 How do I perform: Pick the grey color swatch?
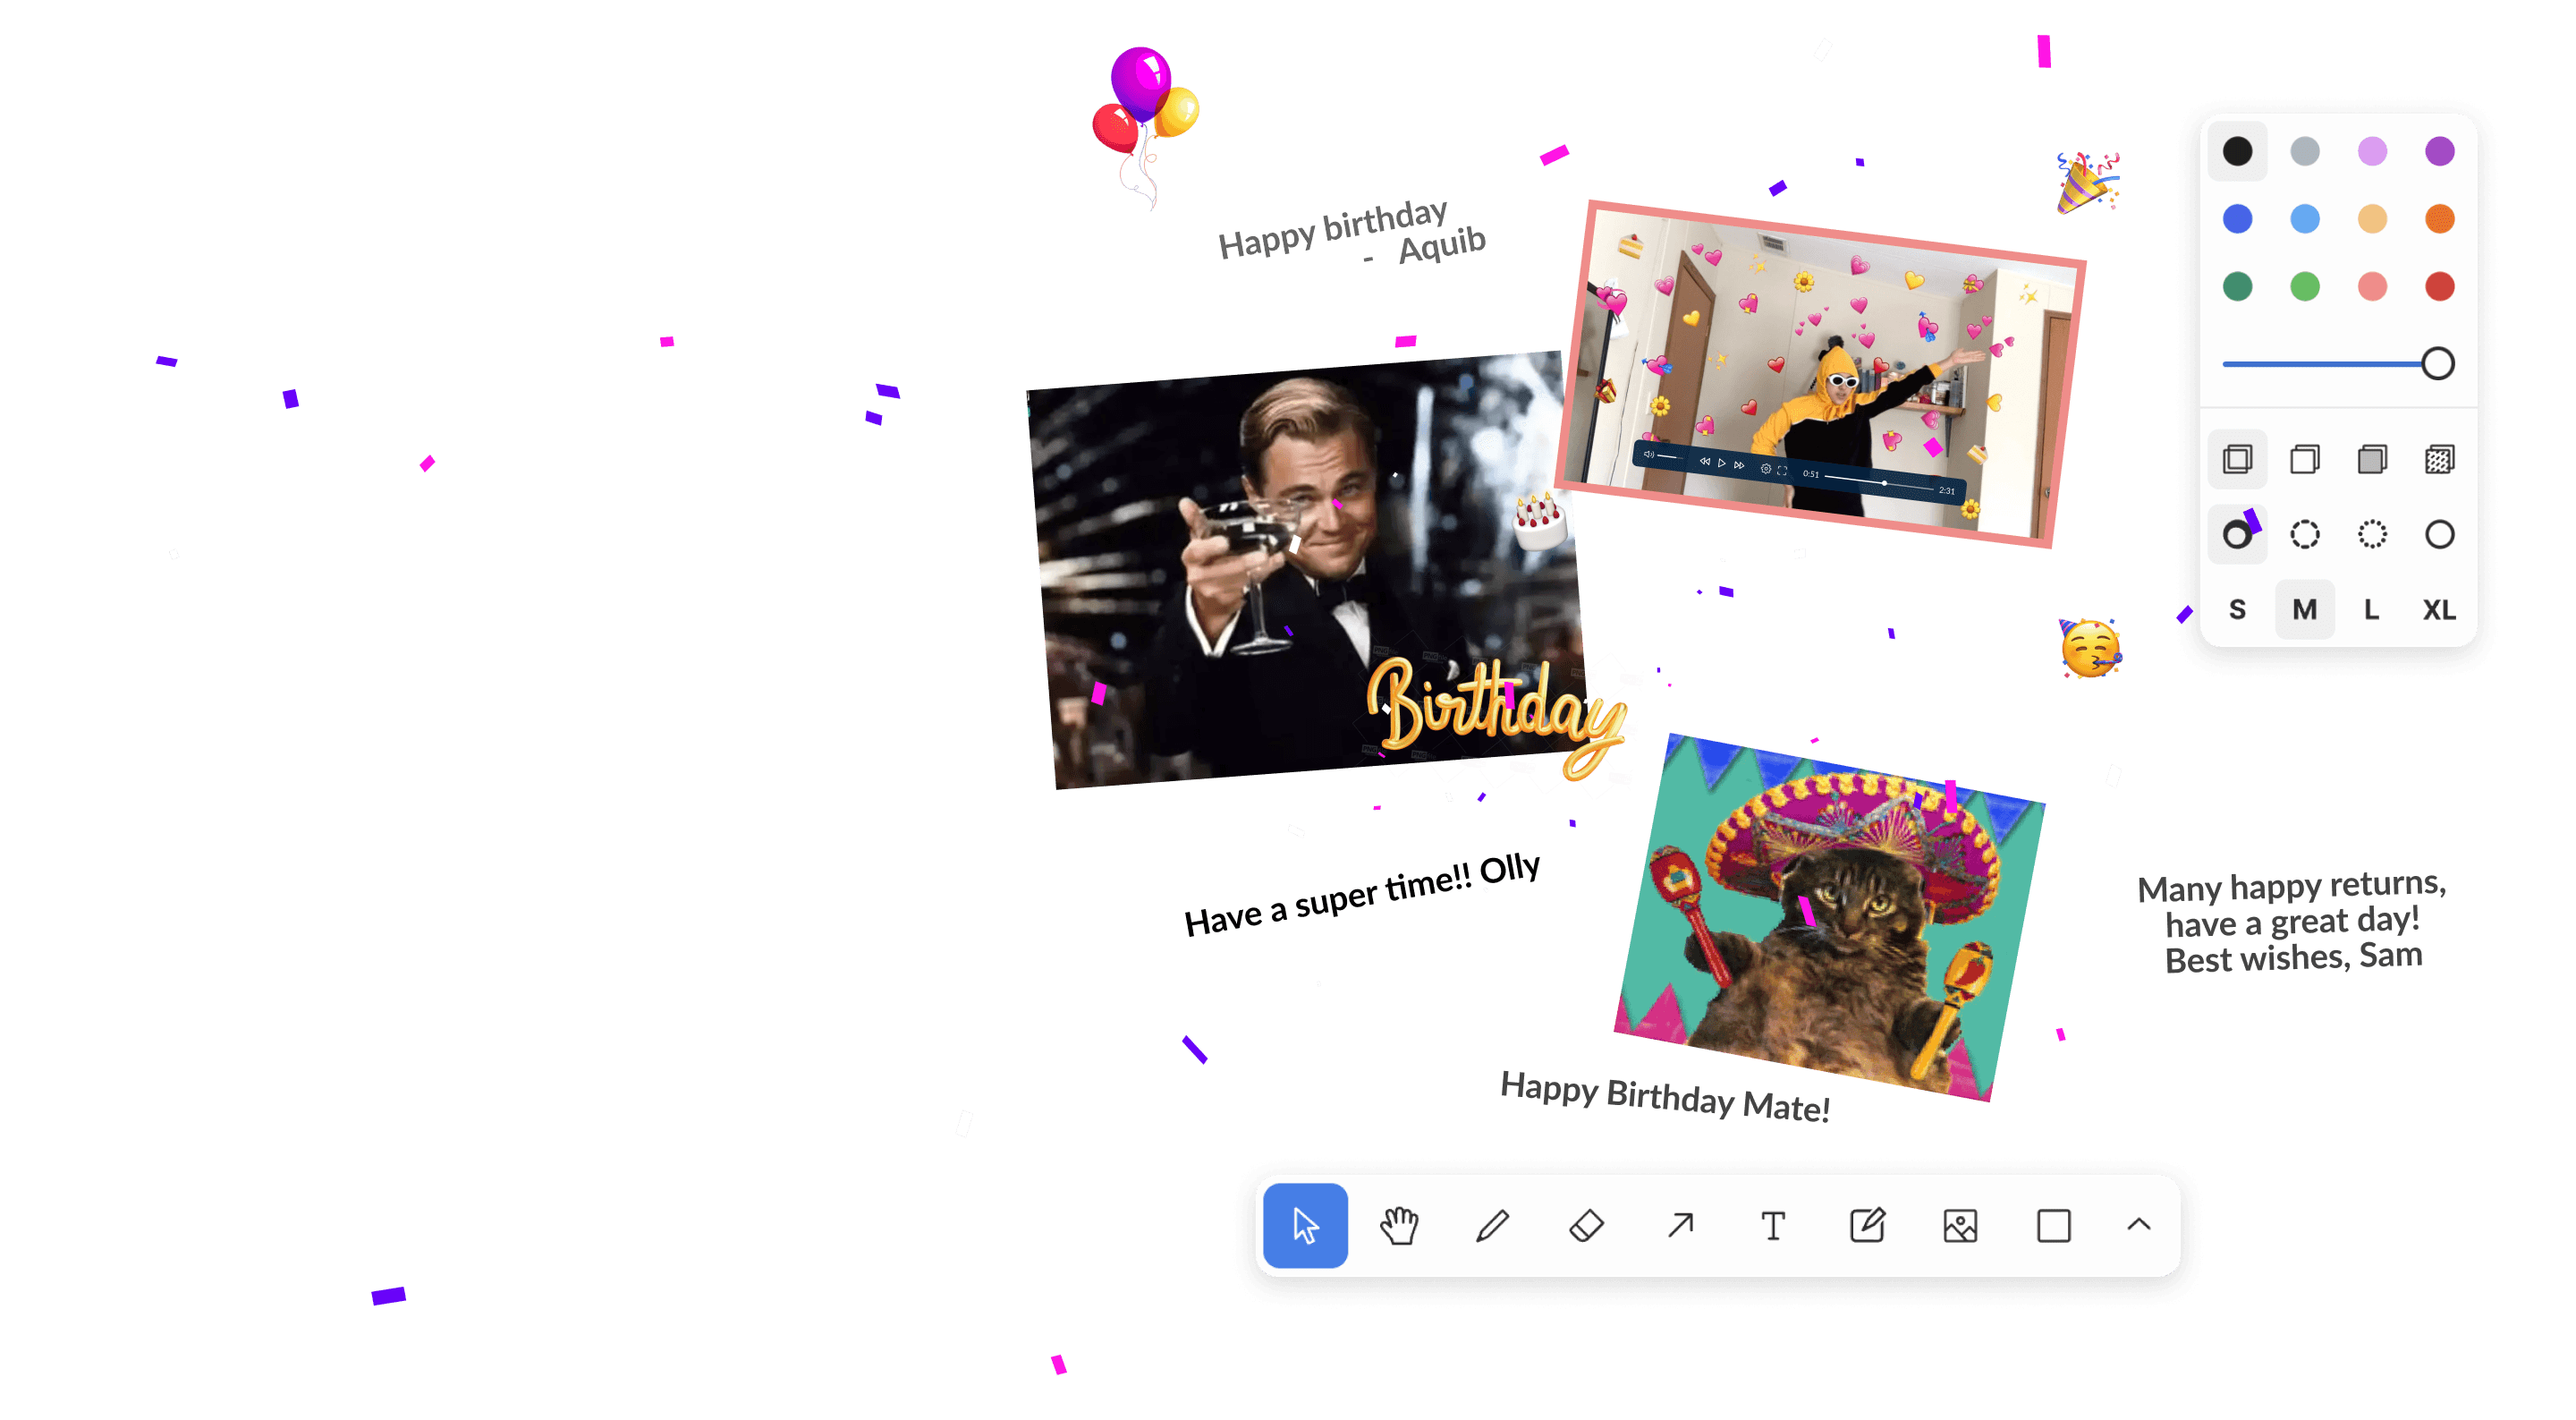(x=2305, y=151)
